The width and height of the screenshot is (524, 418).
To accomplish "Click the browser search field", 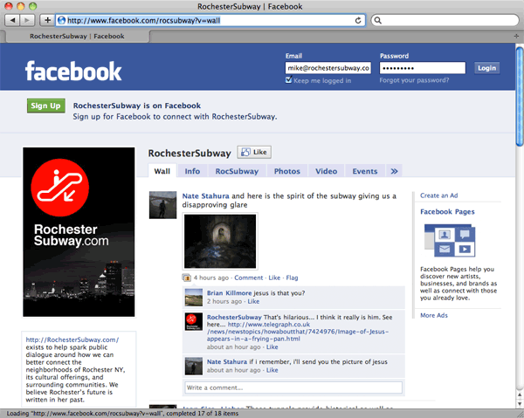I will point(445,20).
